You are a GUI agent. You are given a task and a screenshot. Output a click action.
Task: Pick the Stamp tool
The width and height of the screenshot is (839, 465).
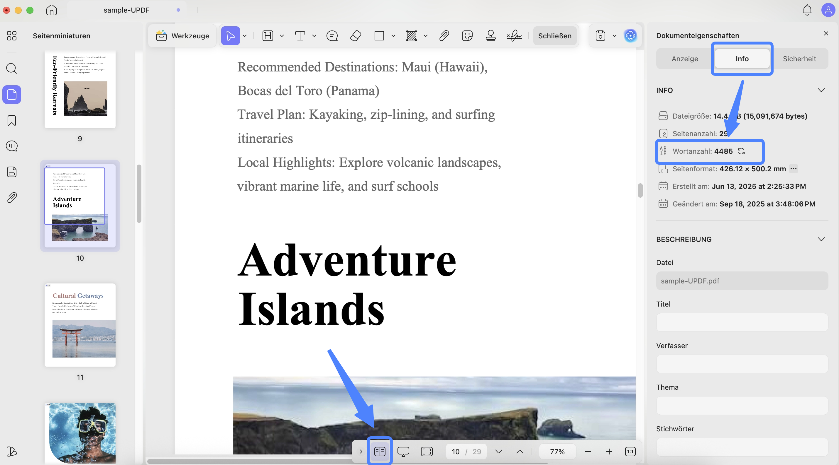click(x=490, y=36)
